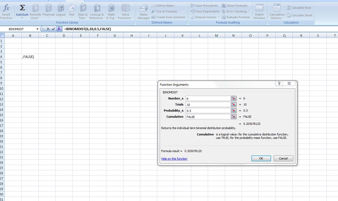This screenshot has height=201, width=338.
Task: Open the More Functions menu
Action: (125, 12)
